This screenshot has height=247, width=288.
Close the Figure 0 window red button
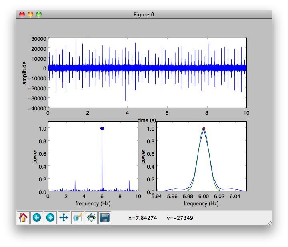click(x=22, y=14)
